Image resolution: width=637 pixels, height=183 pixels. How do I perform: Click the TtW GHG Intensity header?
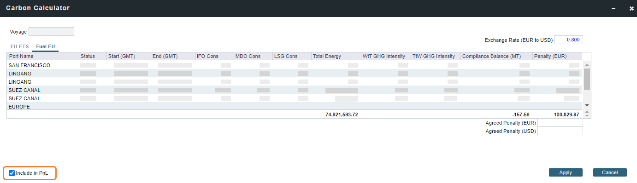pos(436,56)
